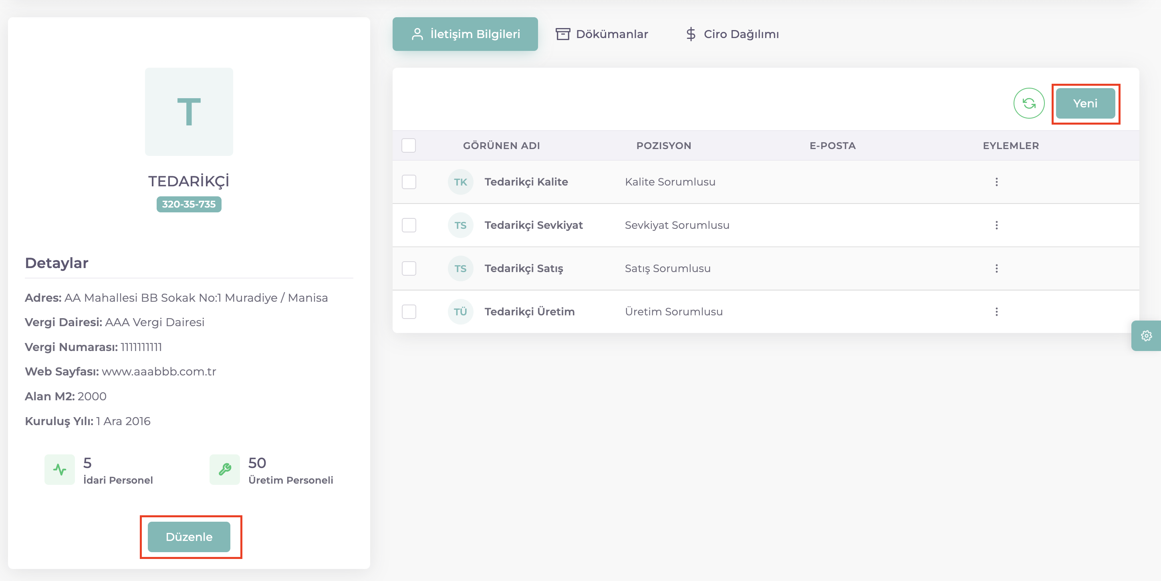Image resolution: width=1161 pixels, height=581 pixels.
Task: Switch to the Ciro Dağılımı tab
Action: [732, 34]
